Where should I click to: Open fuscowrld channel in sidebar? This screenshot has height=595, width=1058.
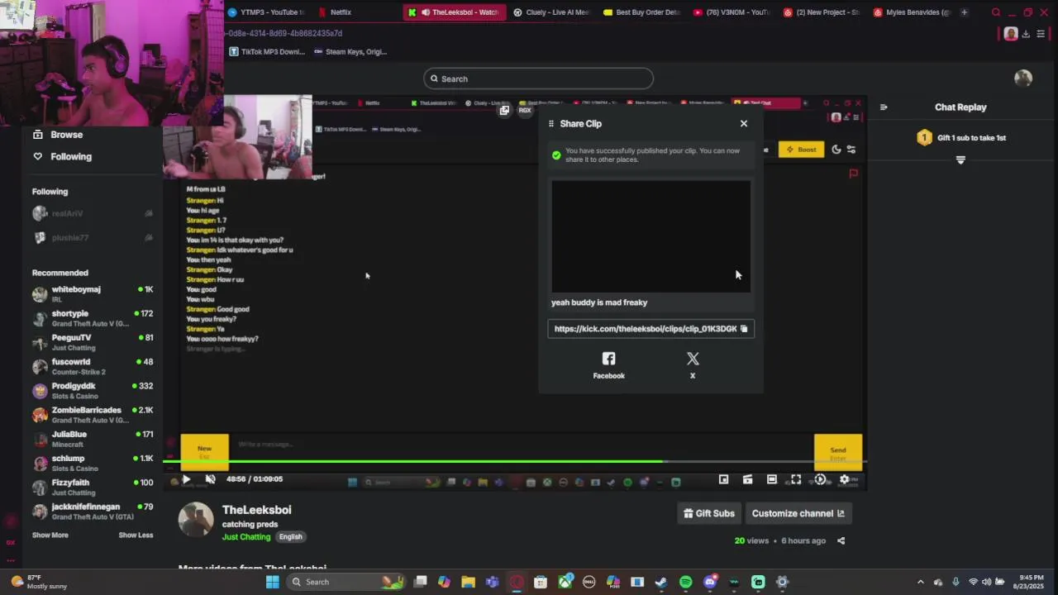(x=93, y=366)
